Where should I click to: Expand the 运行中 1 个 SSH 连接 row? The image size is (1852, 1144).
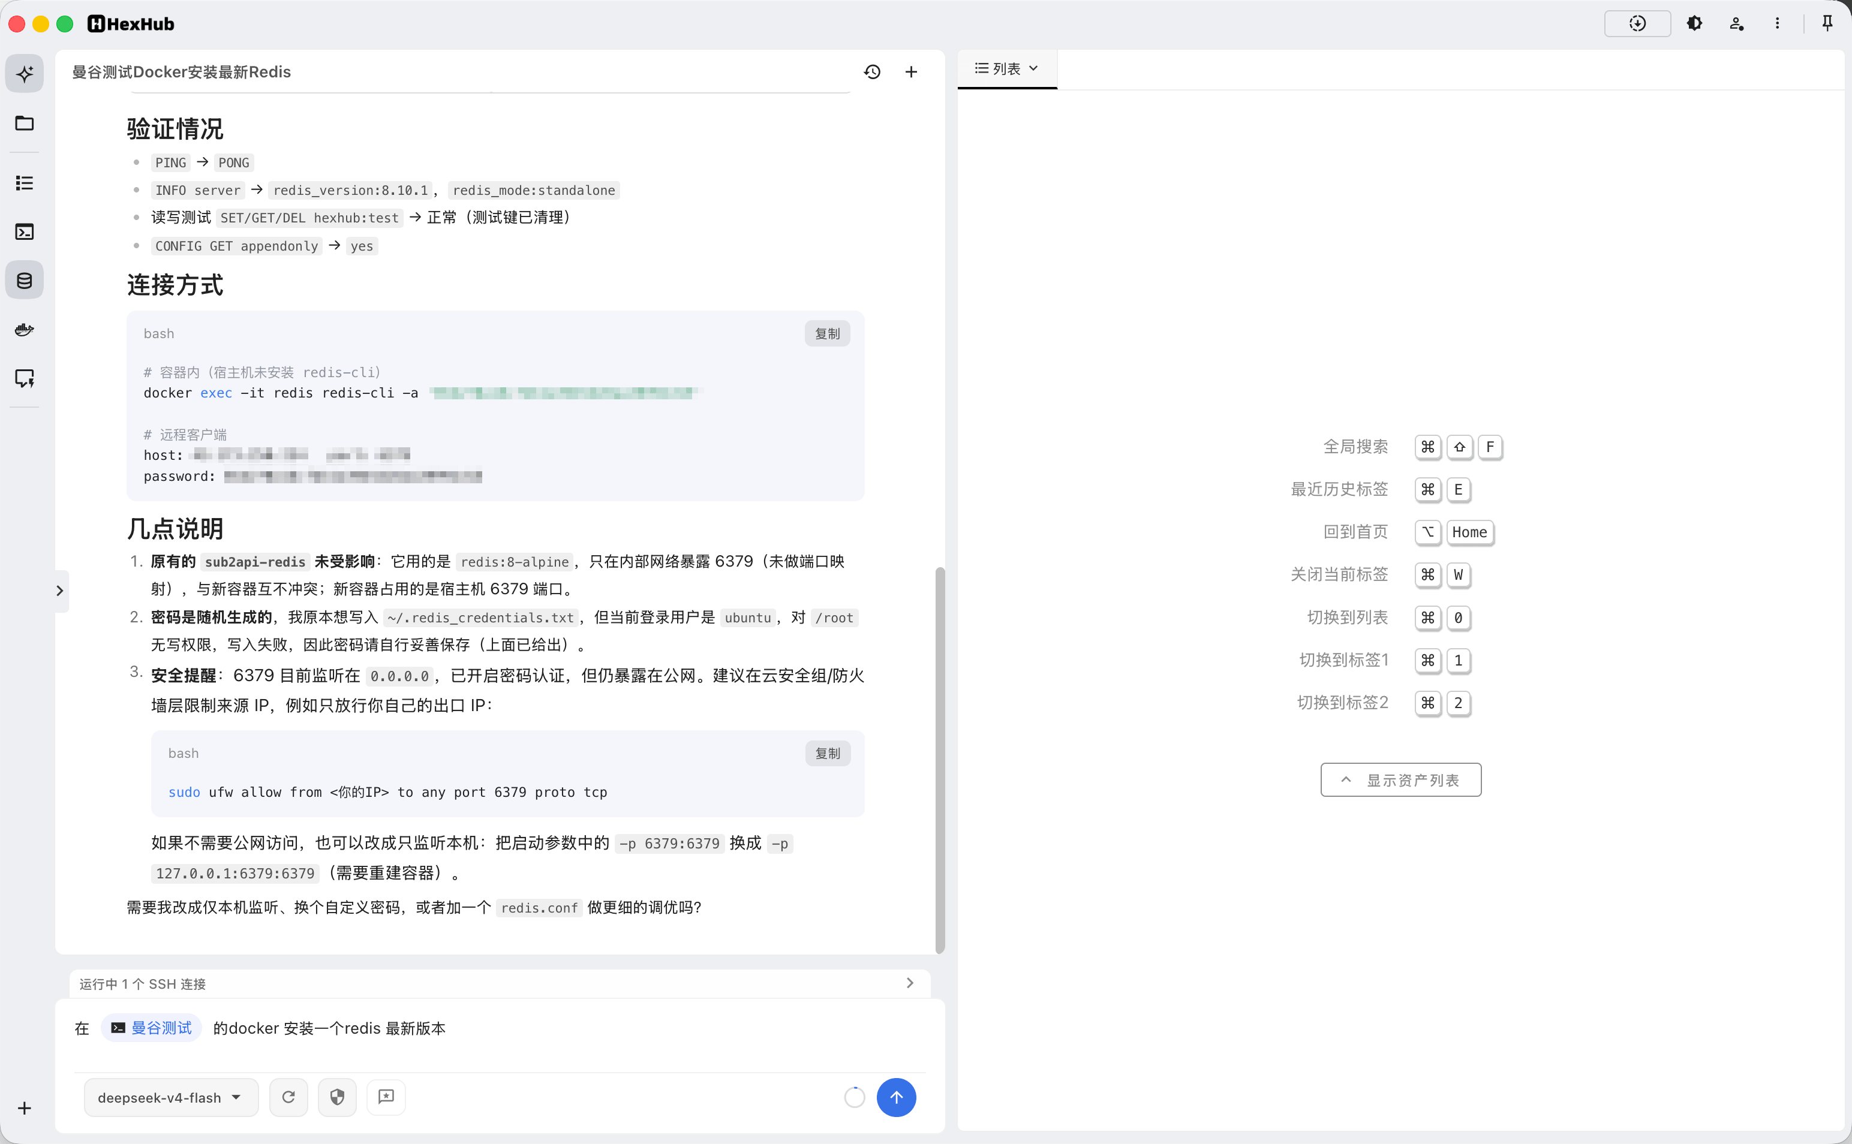pyautogui.click(x=500, y=983)
